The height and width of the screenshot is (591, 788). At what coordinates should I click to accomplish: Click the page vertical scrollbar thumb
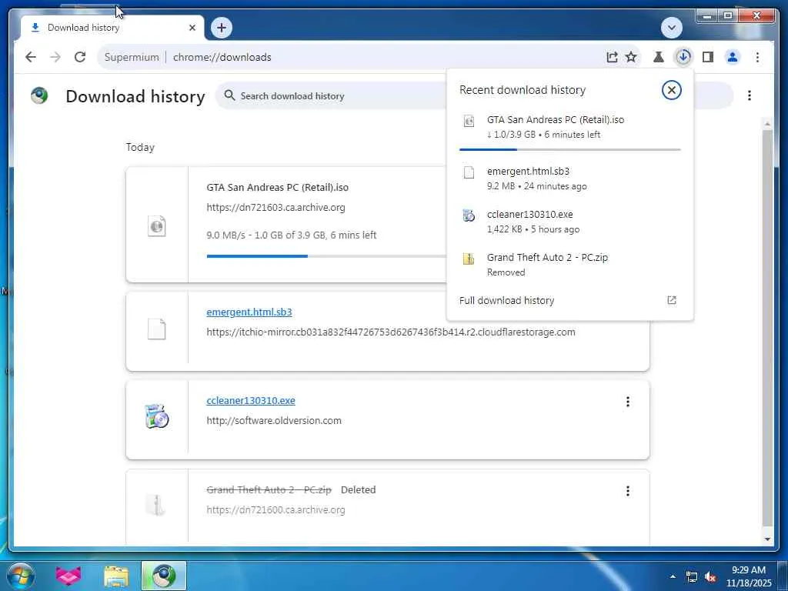click(x=767, y=329)
